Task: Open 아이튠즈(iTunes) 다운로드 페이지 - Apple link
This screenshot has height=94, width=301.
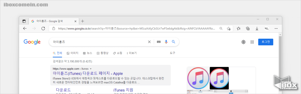Action: tap(88, 73)
